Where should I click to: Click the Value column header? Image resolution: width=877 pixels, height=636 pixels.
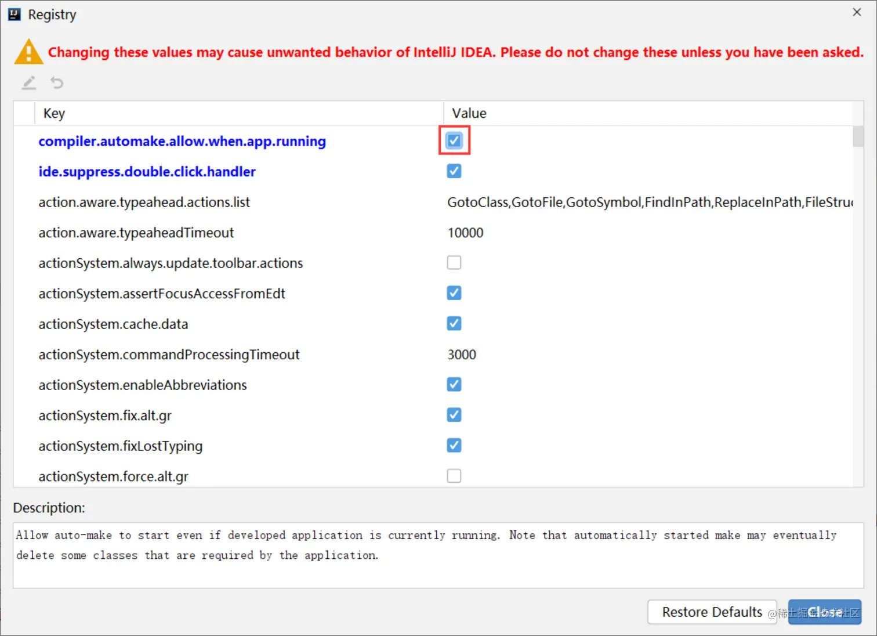[x=648, y=113]
